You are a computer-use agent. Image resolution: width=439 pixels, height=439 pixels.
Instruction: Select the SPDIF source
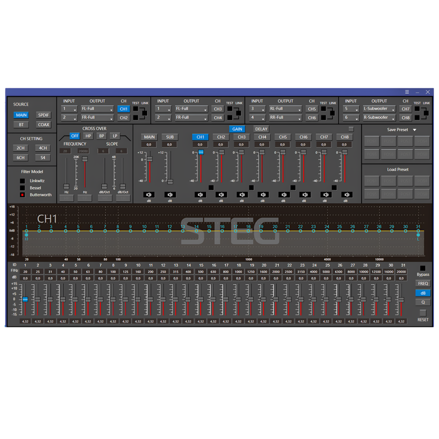pyautogui.click(x=44, y=115)
